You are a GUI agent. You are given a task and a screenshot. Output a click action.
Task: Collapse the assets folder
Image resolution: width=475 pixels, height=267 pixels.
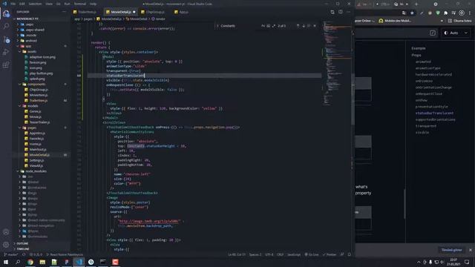tap(32, 51)
